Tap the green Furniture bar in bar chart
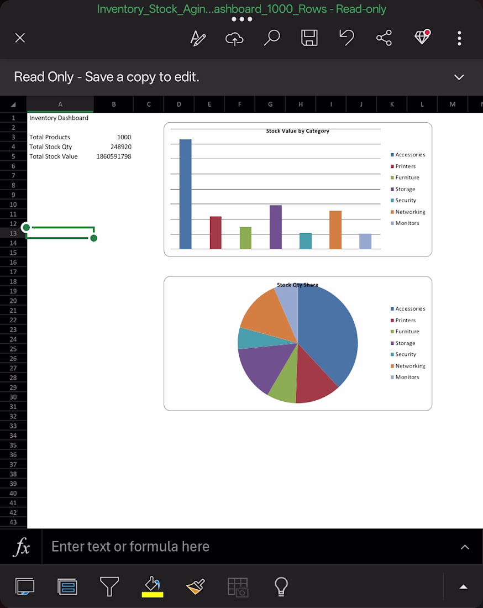Screen dimensions: 483x608 click(245, 238)
